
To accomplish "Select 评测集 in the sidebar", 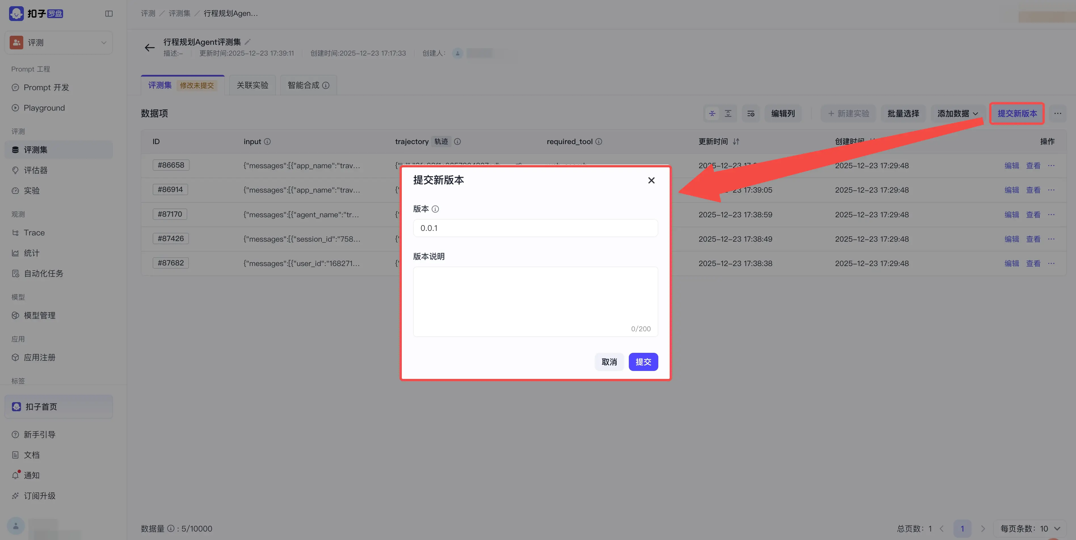I will tap(58, 149).
